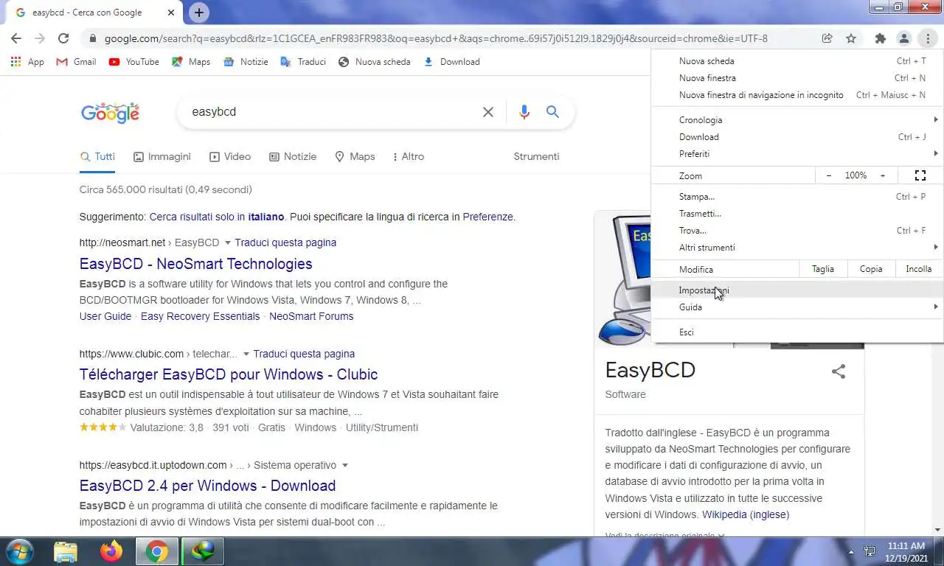Click Taglia in Modifica row
Viewport: 944px width, 566px height.
point(823,269)
